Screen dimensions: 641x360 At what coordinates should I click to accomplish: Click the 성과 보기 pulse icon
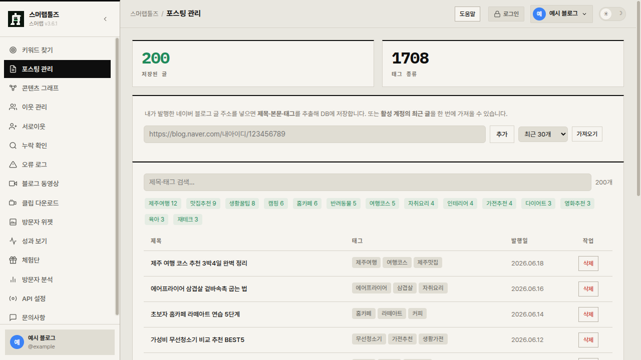point(13,241)
